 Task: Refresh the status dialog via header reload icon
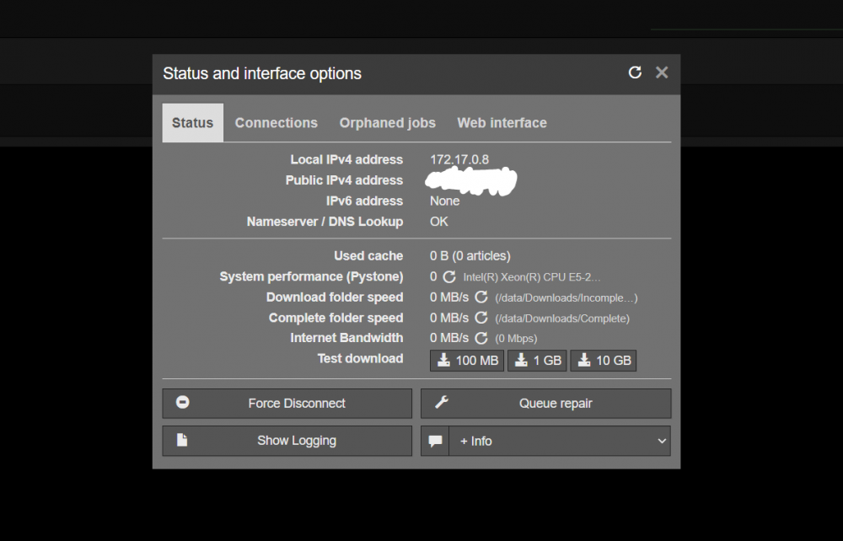[635, 72]
